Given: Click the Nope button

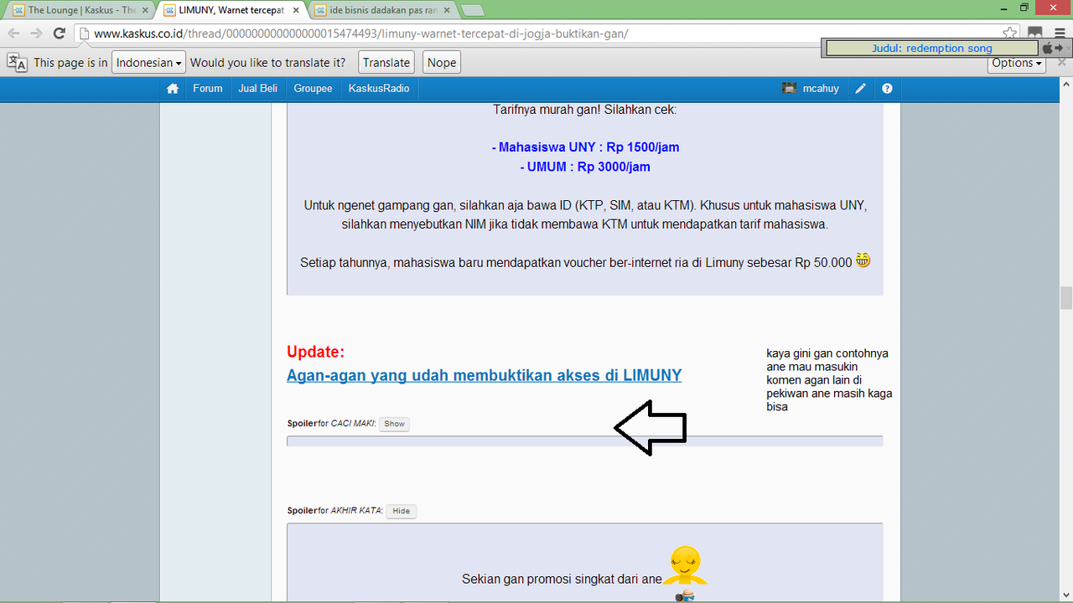Looking at the screenshot, I should click(442, 63).
